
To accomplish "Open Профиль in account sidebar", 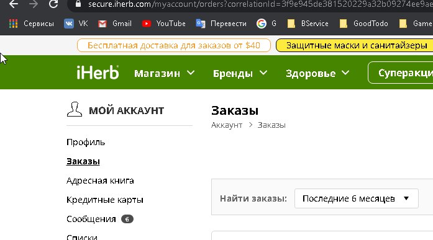I will [86, 142].
